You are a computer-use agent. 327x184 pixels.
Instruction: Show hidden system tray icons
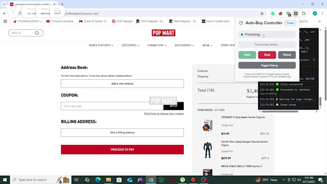284,180
